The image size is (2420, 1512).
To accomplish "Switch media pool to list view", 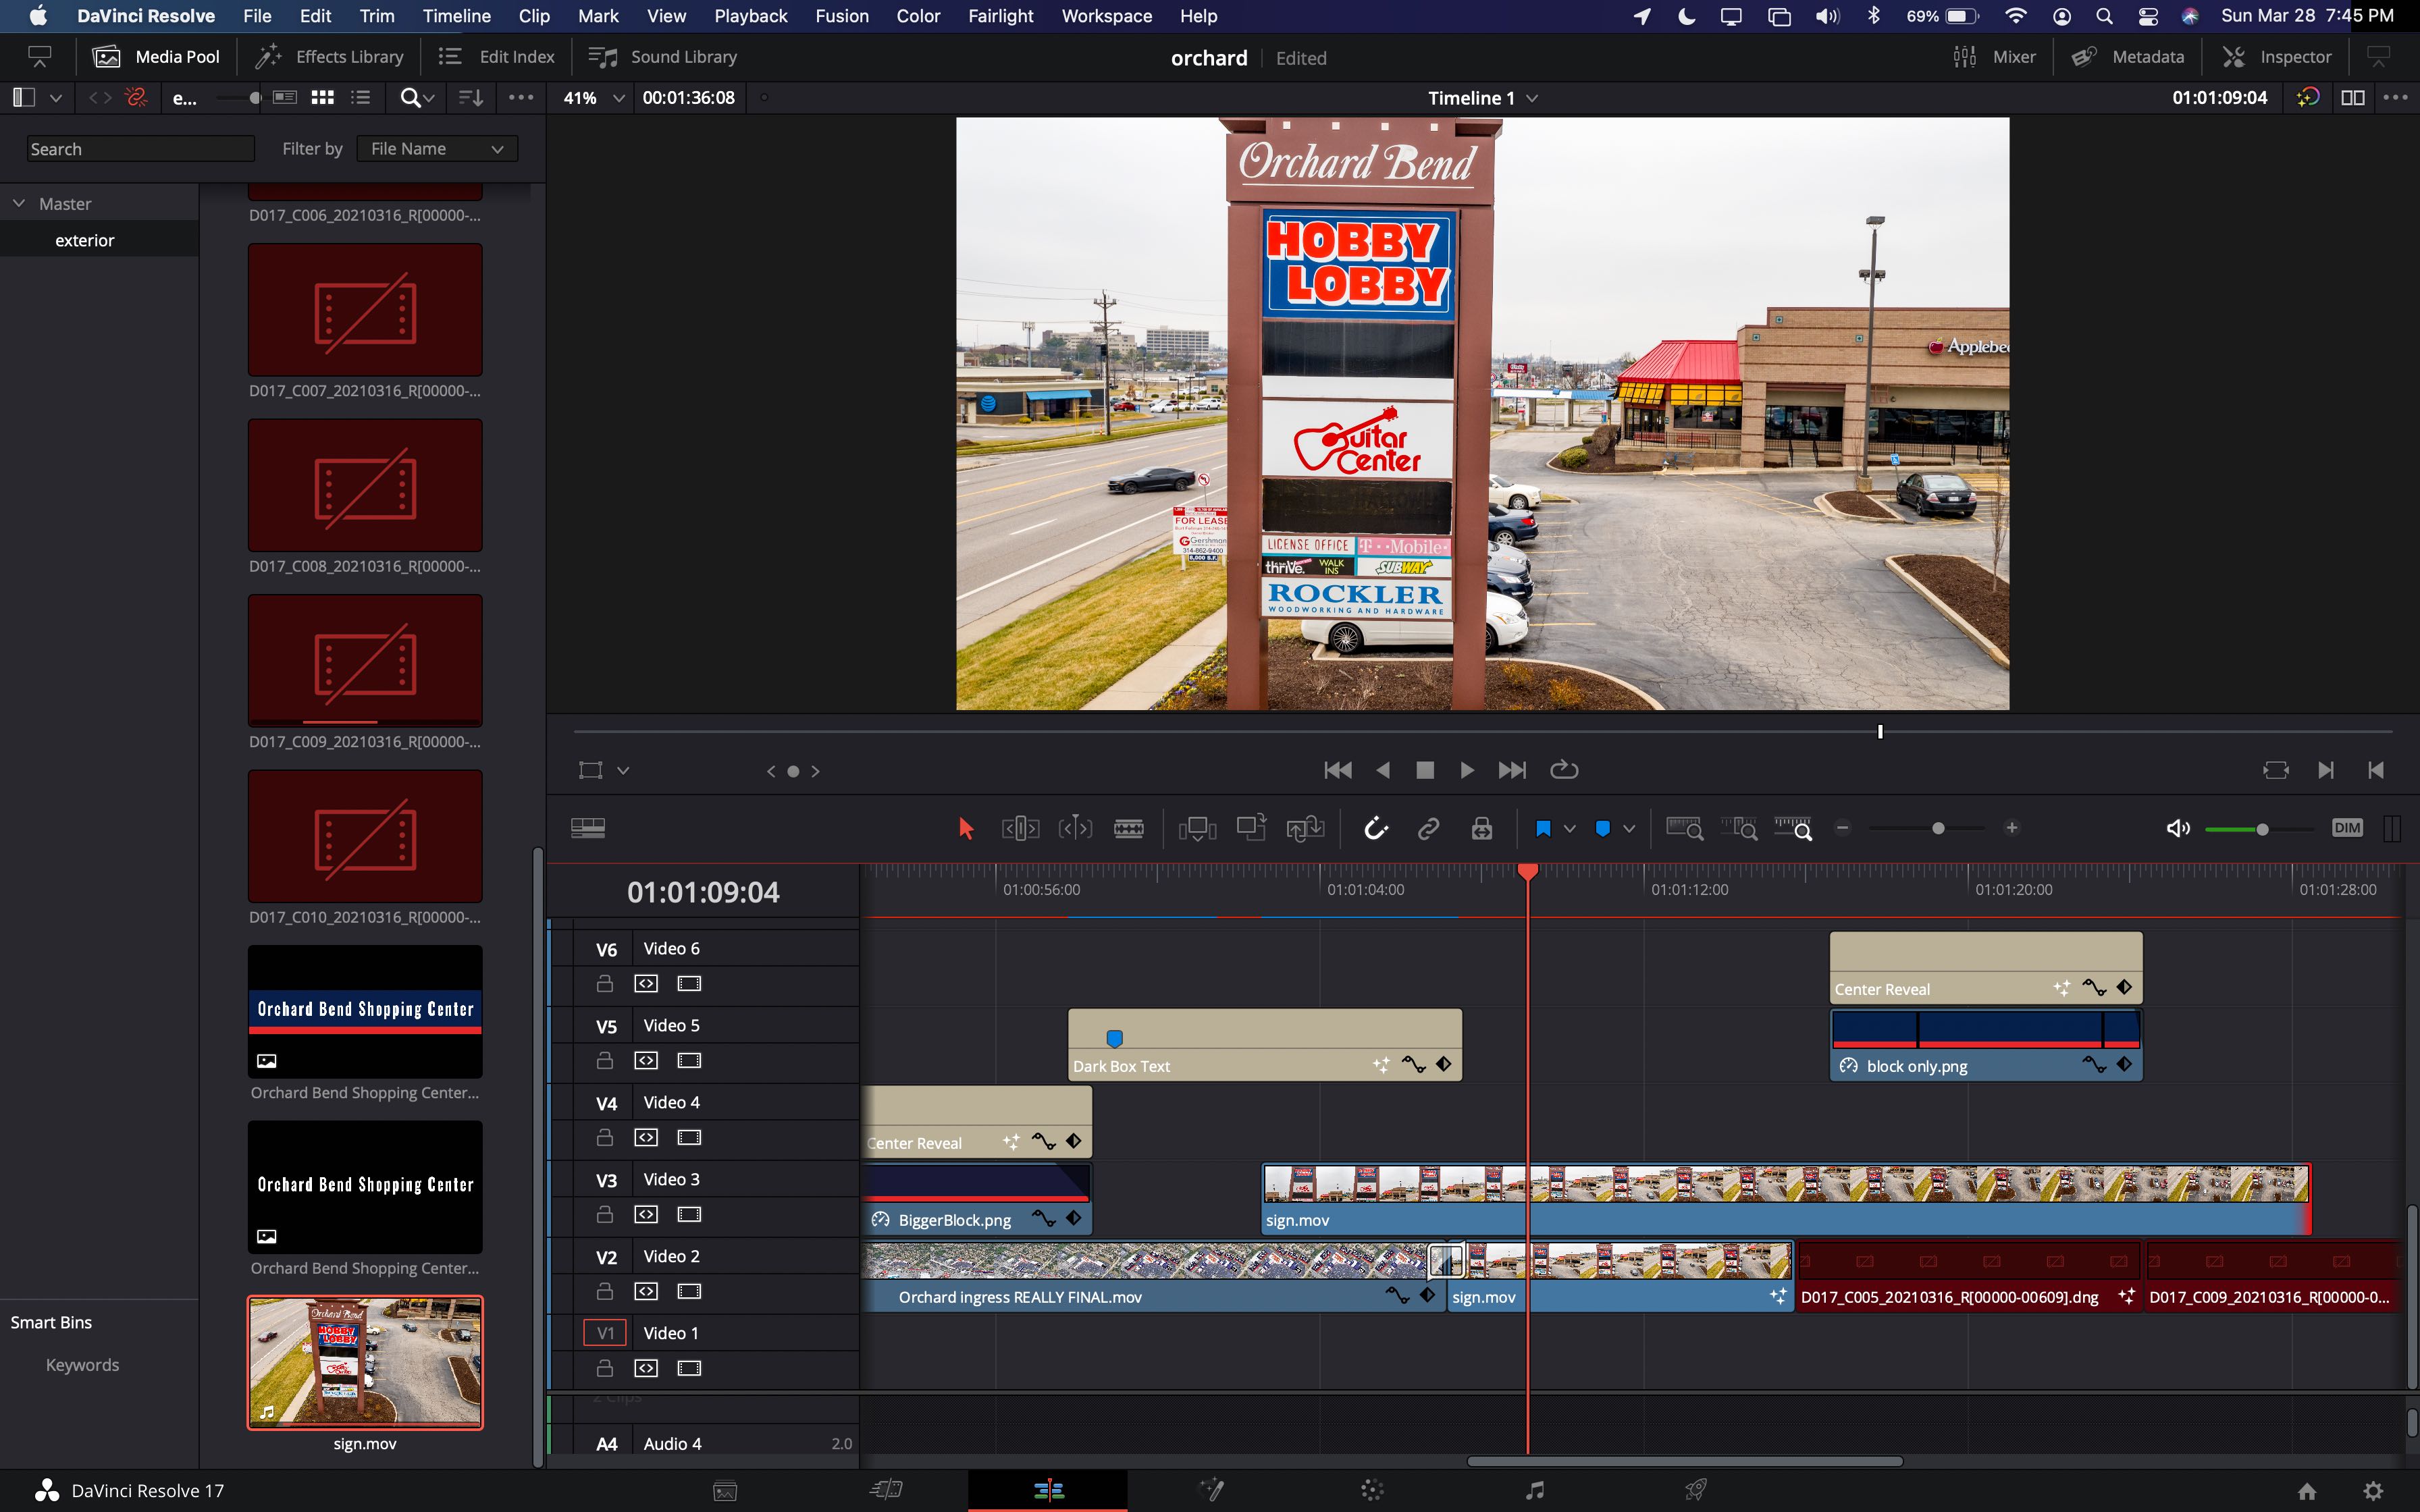I will (360, 98).
